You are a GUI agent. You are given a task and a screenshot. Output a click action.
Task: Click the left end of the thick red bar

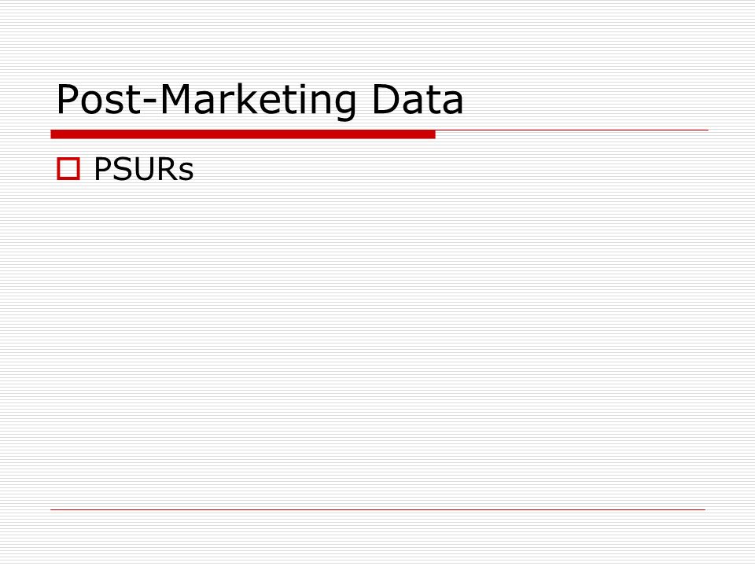click(54, 134)
